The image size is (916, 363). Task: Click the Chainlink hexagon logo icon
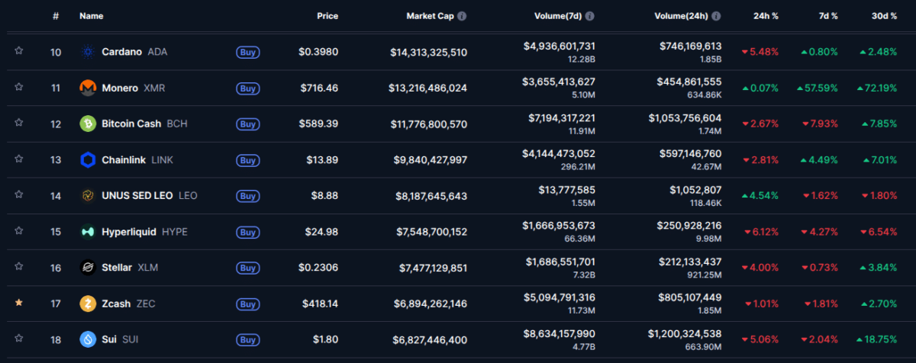(88, 160)
